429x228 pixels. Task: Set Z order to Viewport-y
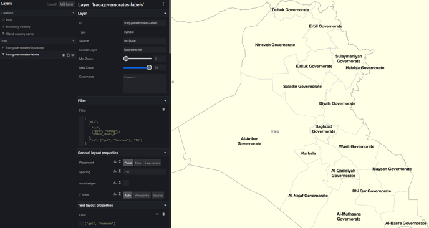pos(142,195)
